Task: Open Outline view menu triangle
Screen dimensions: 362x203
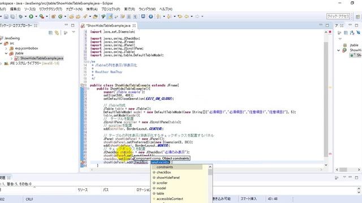Action: (x=340, y=39)
